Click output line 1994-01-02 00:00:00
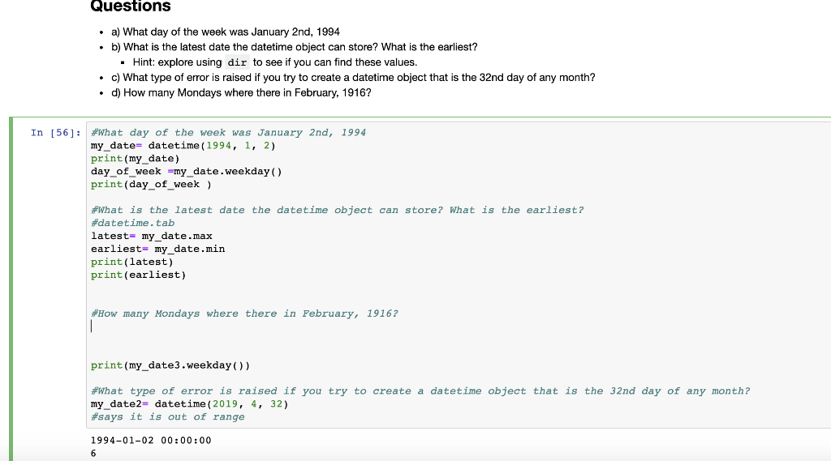Viewport: 831px width, 461px height. pos(151,441)
